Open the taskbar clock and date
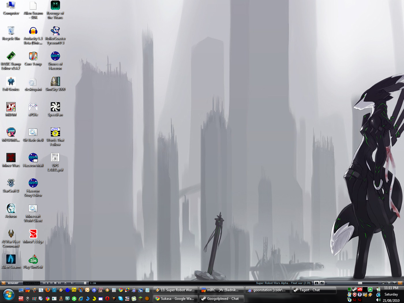Viewport: 404px width, 303px height. coord(391,294)
